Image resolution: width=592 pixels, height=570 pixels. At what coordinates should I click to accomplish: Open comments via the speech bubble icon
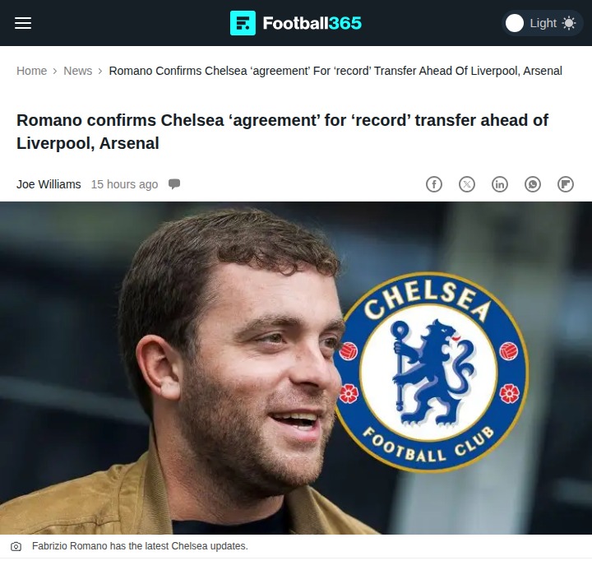tap(174, 184)
